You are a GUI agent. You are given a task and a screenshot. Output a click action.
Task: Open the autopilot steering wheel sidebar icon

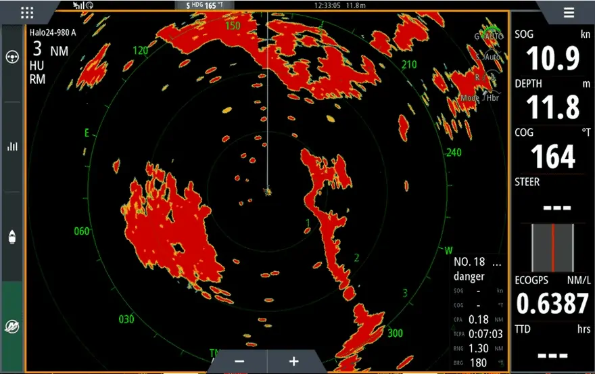click(12, 57)
